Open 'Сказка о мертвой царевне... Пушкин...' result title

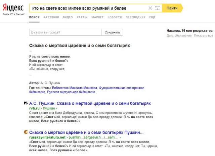coord(86,132)
